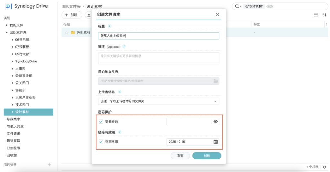Screen dimensions: 330x172
Task: Uncheck the 需要密码 checkbox
Action: pos(101,121)
